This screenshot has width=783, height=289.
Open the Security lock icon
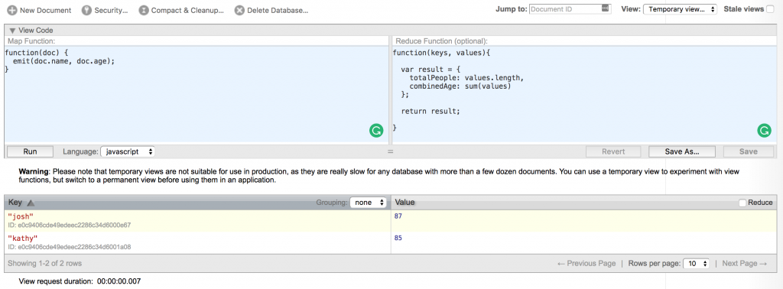click(86, 10)
